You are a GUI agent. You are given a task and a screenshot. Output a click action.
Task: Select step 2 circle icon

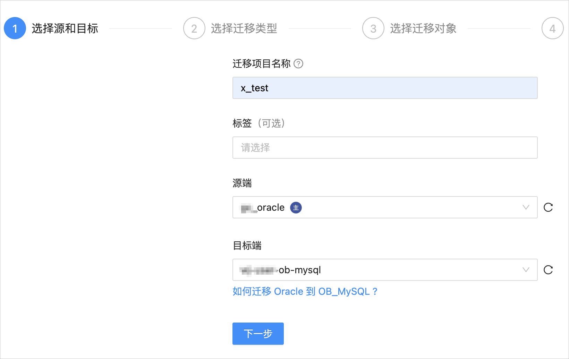(x=194, y=28)
